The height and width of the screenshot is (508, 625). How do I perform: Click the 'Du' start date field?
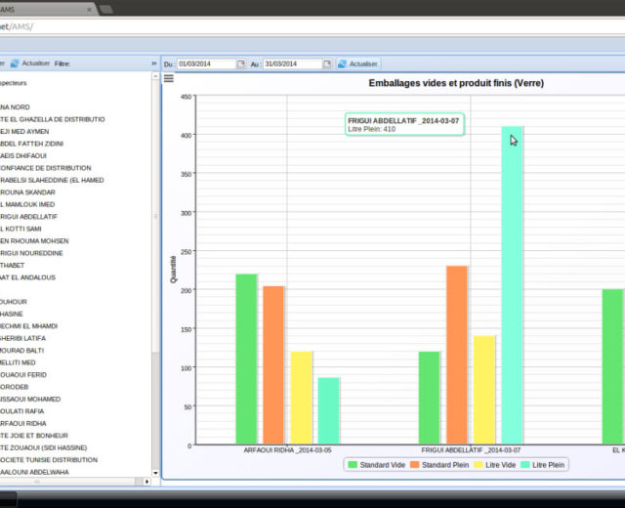(x=206, y=63)
